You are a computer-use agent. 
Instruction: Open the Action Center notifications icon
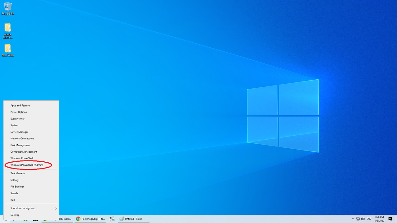[x=390, y=219]
